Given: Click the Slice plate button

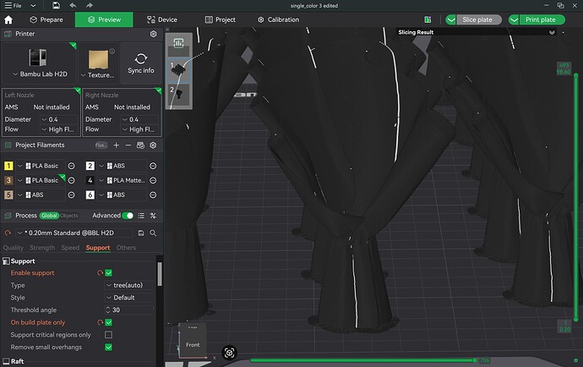Looking at the screenshot, I should [478, 19].
